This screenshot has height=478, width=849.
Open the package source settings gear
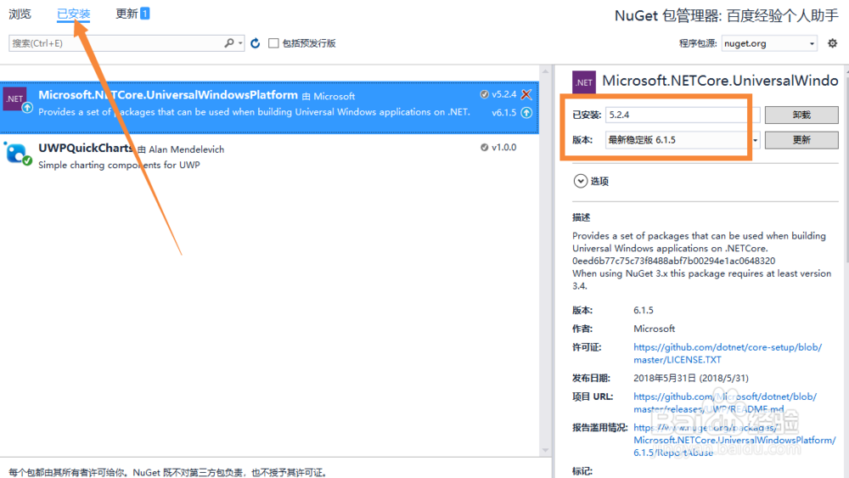pos(832,42)
